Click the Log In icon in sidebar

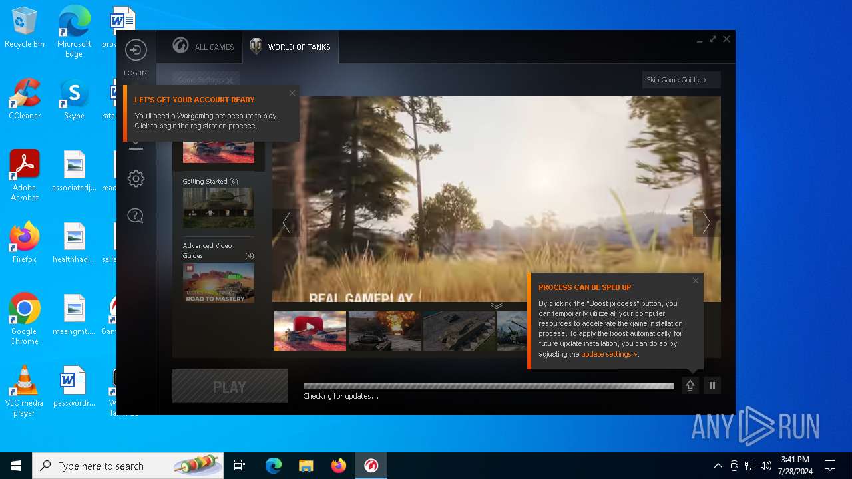coord(136,50)
